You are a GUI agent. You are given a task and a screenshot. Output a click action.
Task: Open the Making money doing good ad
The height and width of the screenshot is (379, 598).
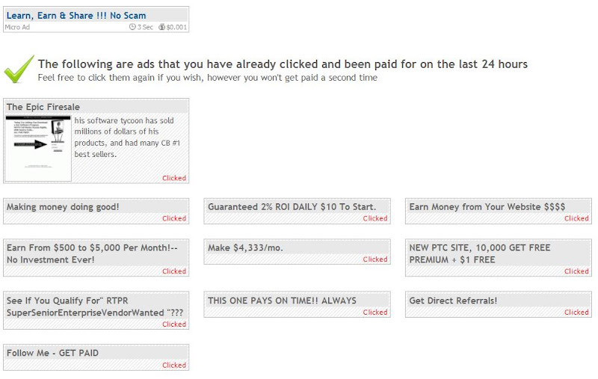(63, 207)
